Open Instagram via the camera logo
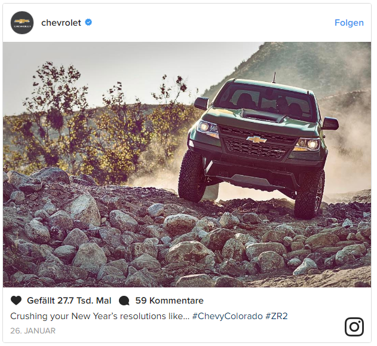Screen dimensions: 377x346 [x=354, y=327]
